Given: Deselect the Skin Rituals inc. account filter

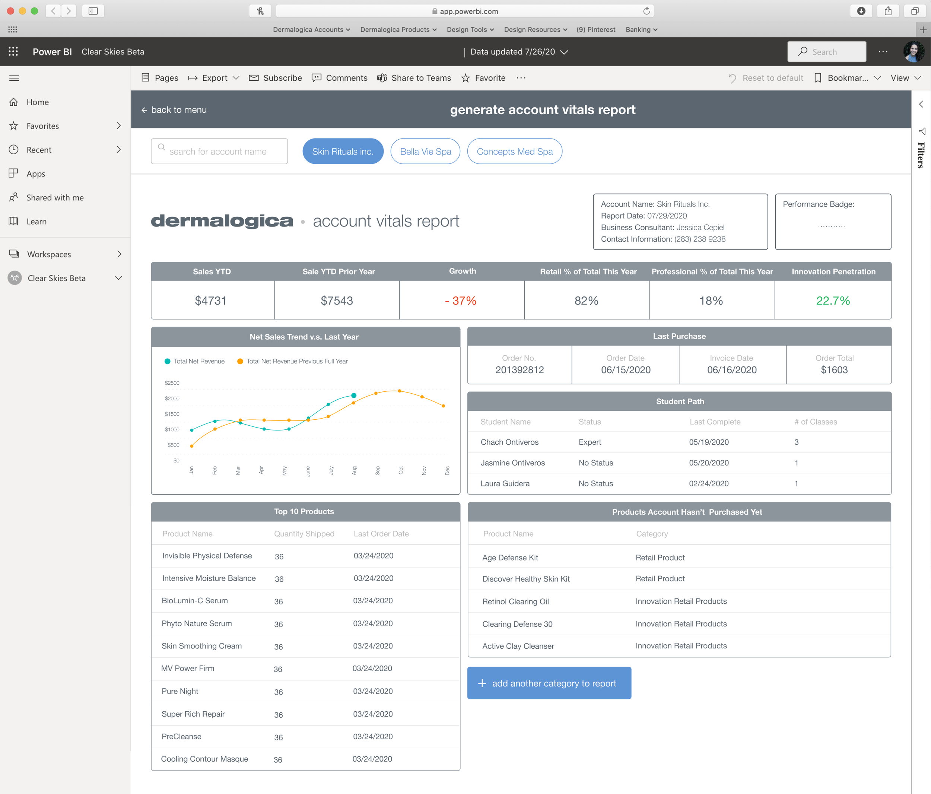Looking at the screenshot, I should [343, 151].
